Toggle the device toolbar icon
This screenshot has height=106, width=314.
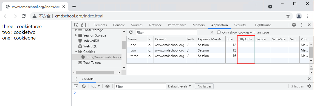pos(83,25)
